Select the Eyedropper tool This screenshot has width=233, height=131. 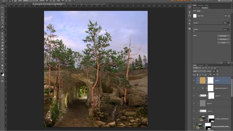(x=2, y=24)
